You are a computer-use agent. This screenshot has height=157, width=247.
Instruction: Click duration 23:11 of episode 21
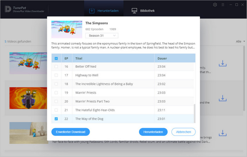(x=161, y=110)
